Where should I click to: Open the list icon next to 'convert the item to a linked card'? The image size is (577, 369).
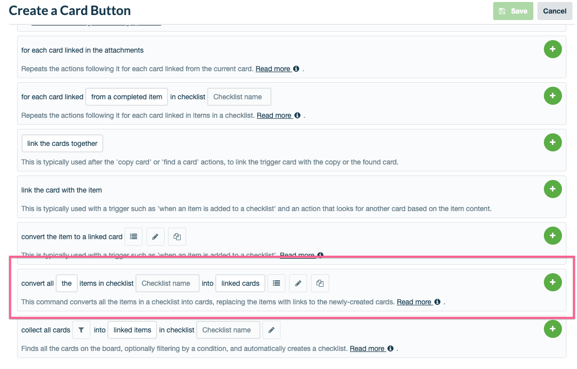[x=133, y=236]
